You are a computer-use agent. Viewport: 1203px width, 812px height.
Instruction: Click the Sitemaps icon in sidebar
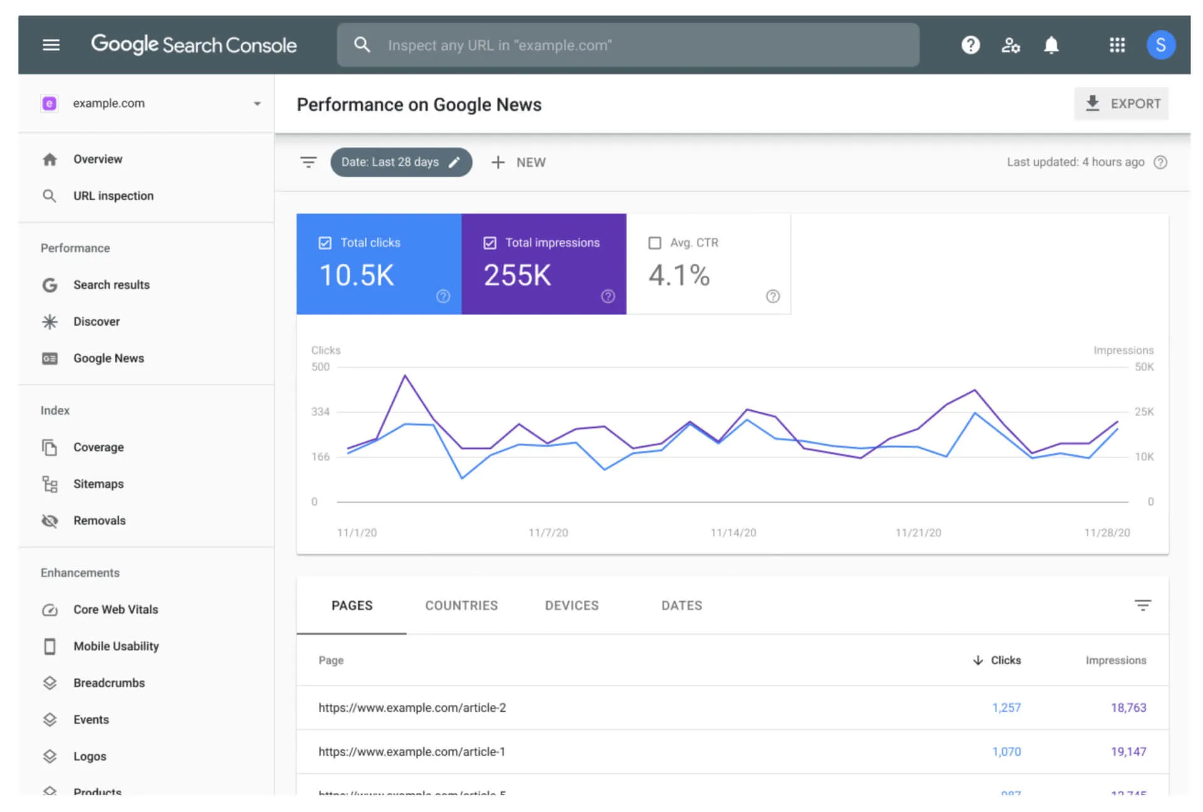pyautogui.click(x=50, y=483)
